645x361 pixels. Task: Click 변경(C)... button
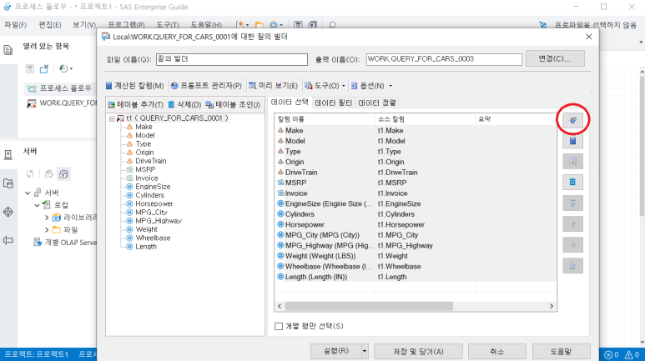click(x=555, y=59)
